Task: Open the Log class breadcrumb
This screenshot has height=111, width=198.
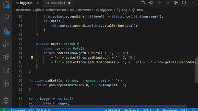Action: (x=122, y=10)
